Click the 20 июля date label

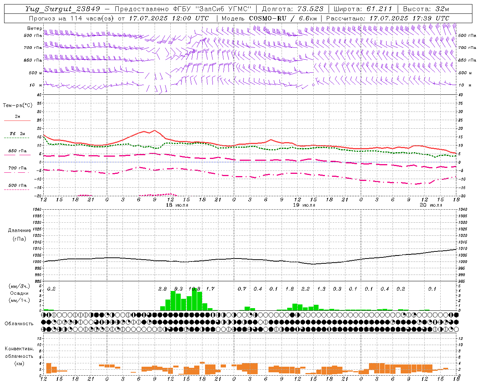pos(431,205)
